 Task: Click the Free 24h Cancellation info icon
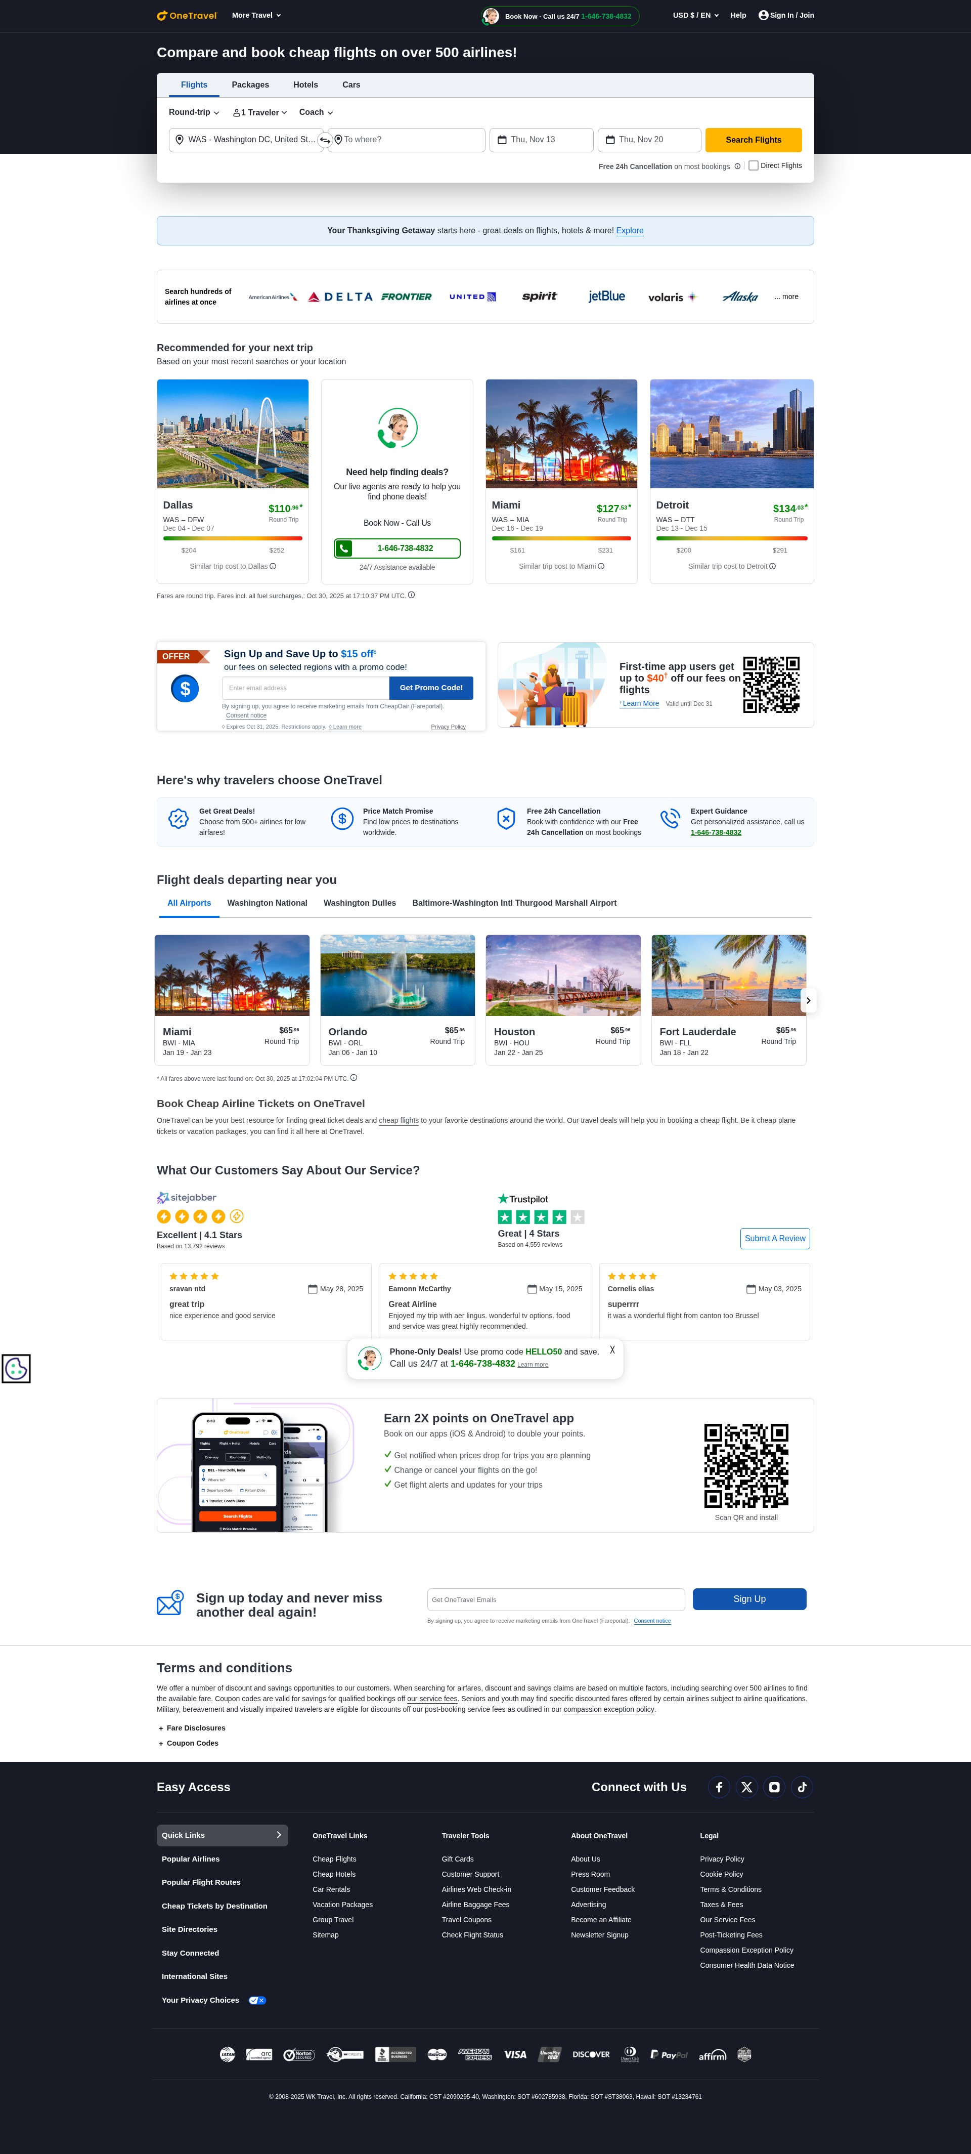(x=737, y=166)
